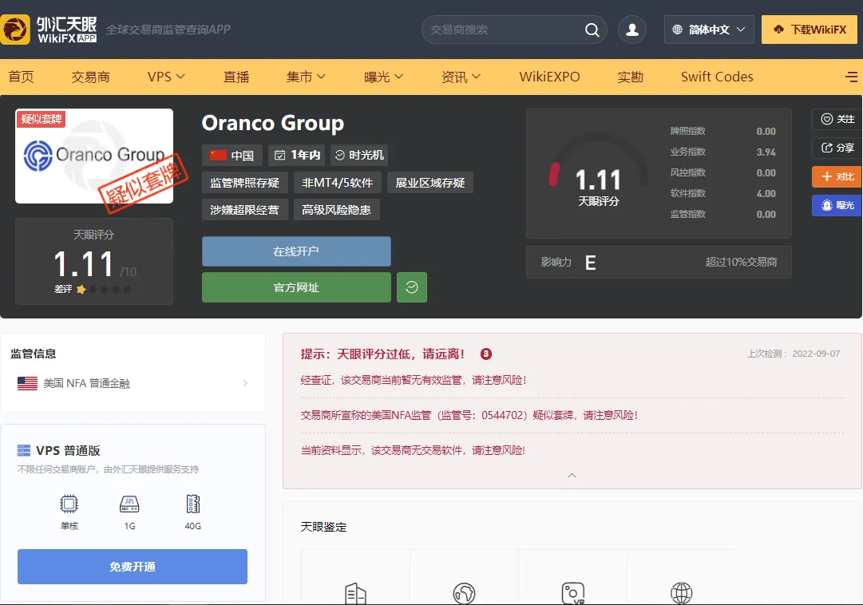Click the 1年内 tag
Image resolution: width=863 pixels, height=605 pixels.
tap(297, 156)
